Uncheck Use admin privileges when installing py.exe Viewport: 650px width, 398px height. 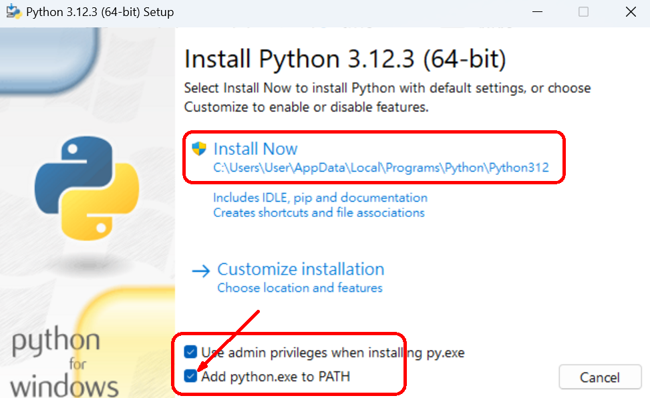(190, 353)
